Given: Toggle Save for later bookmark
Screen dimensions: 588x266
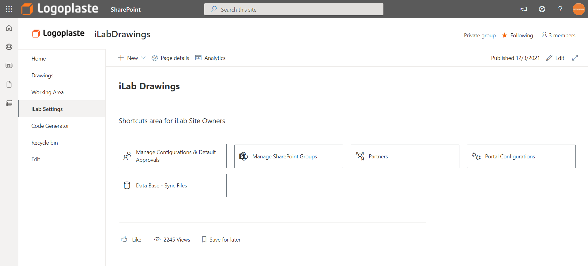Looking at the screenshot, I should click(x=221, y=239).
